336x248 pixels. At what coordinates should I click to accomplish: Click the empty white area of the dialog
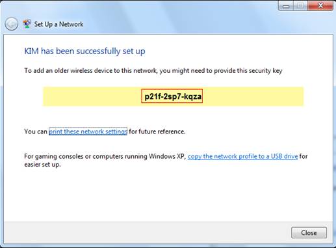168,195
